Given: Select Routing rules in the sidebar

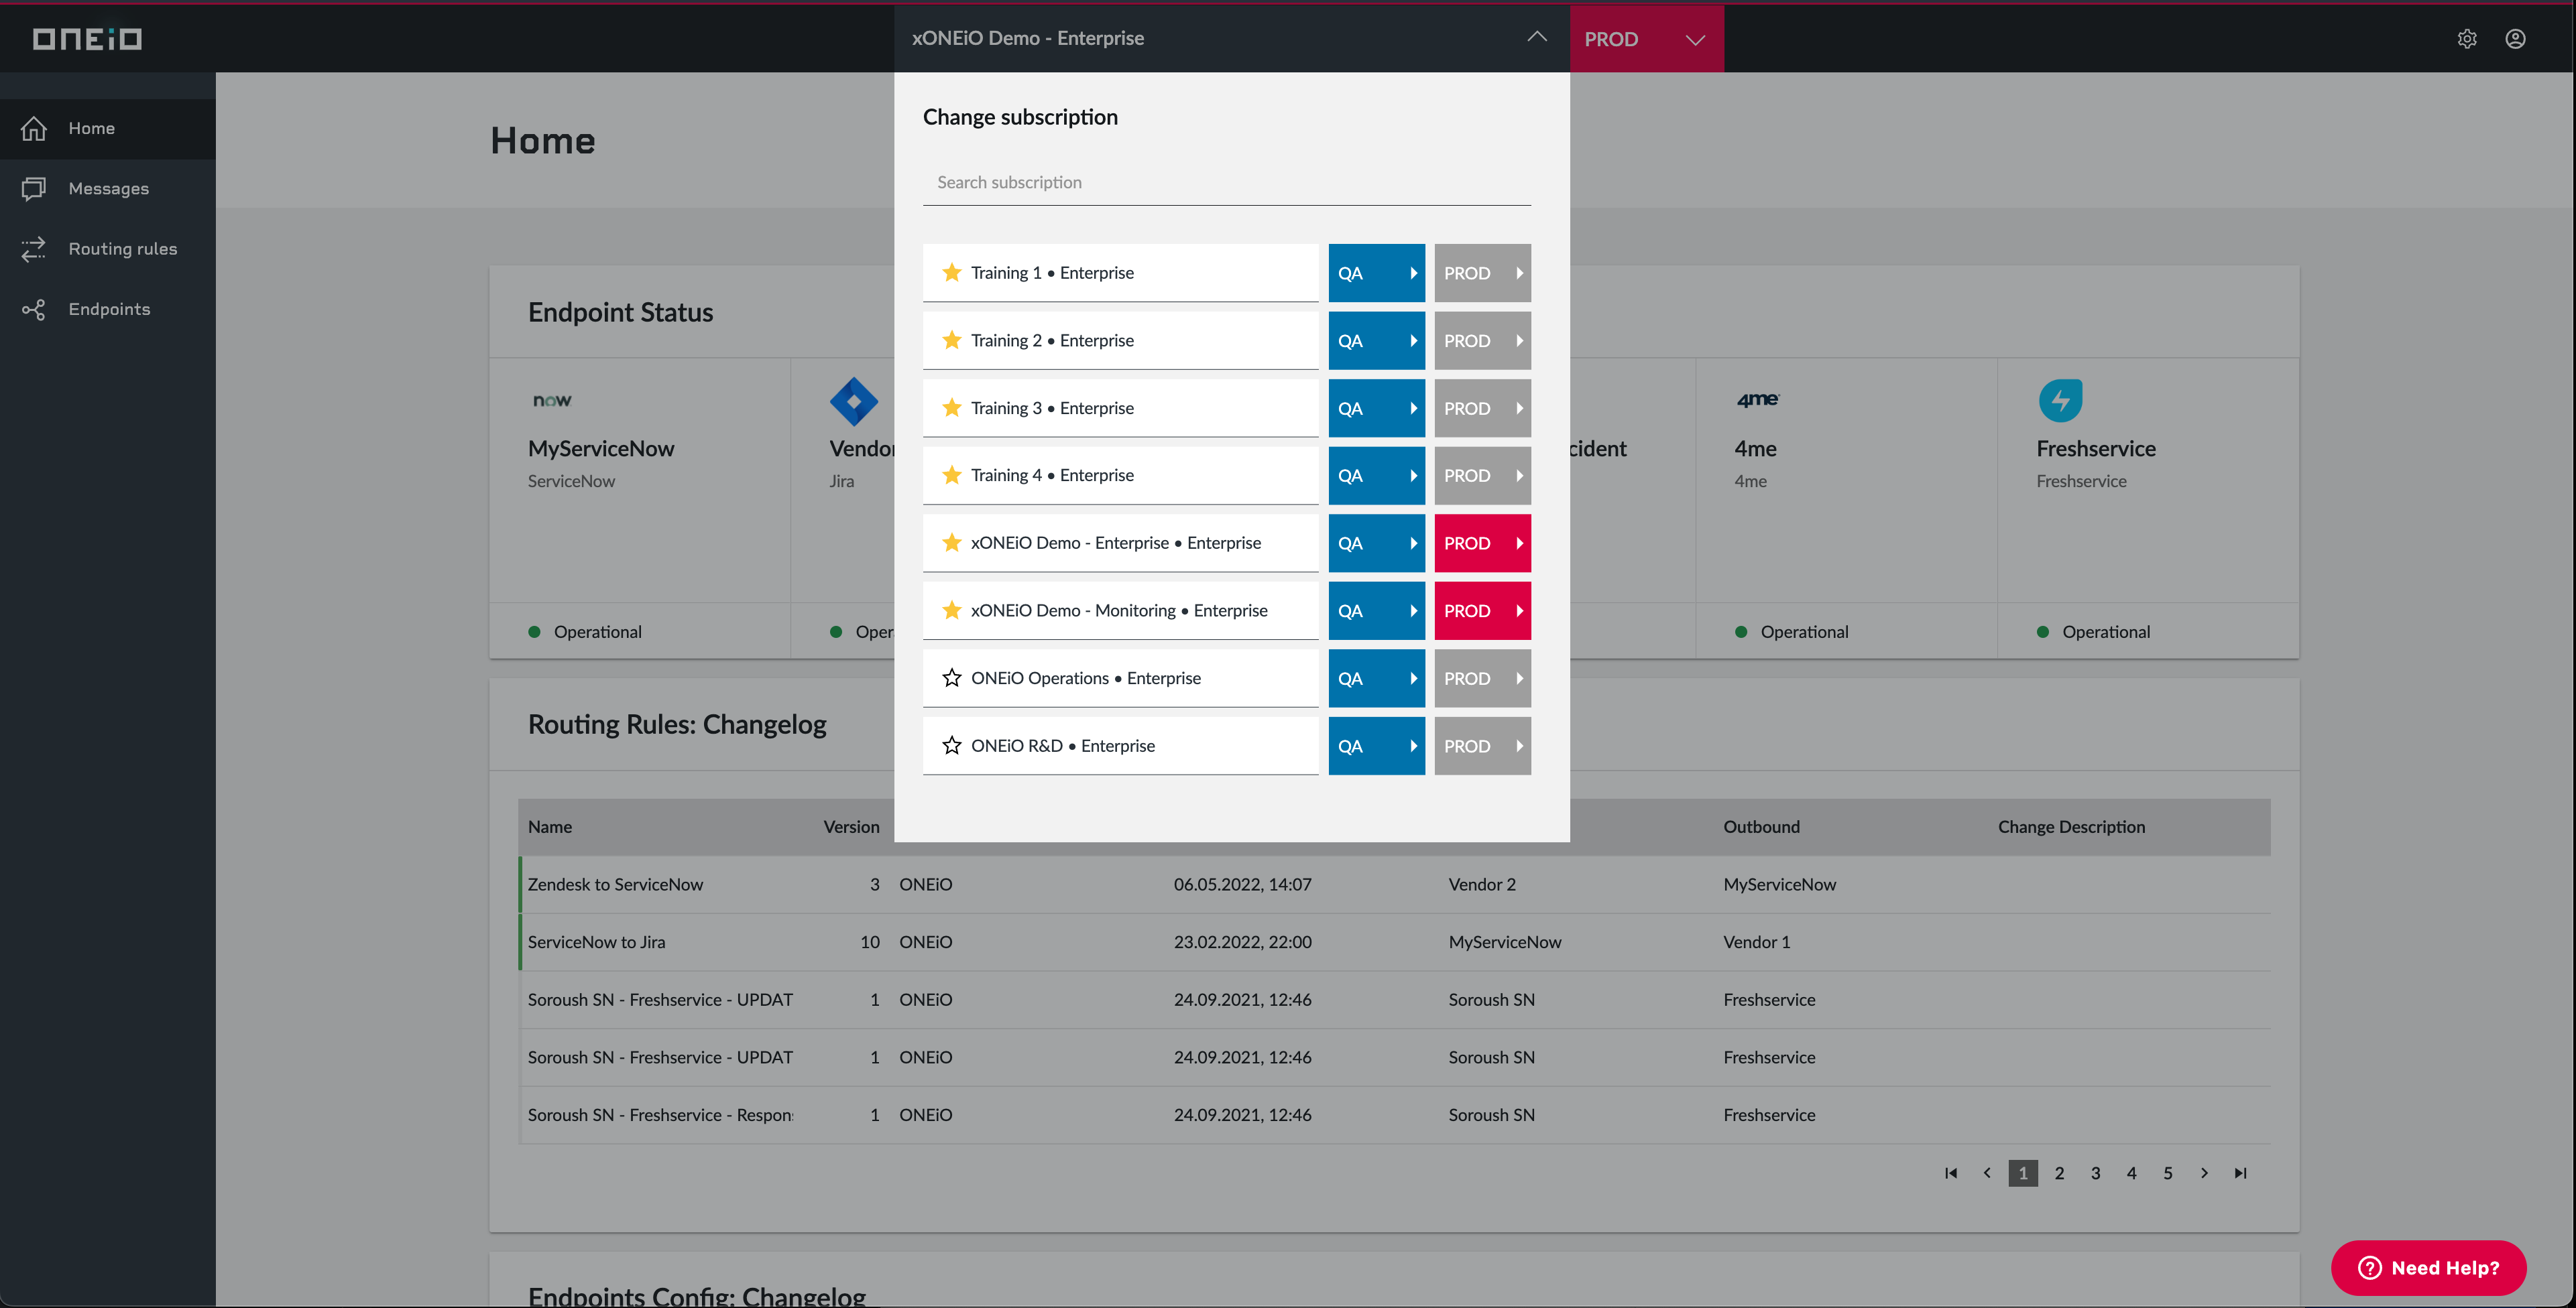Looking at the screenshot, I should (x=108, y=249).
